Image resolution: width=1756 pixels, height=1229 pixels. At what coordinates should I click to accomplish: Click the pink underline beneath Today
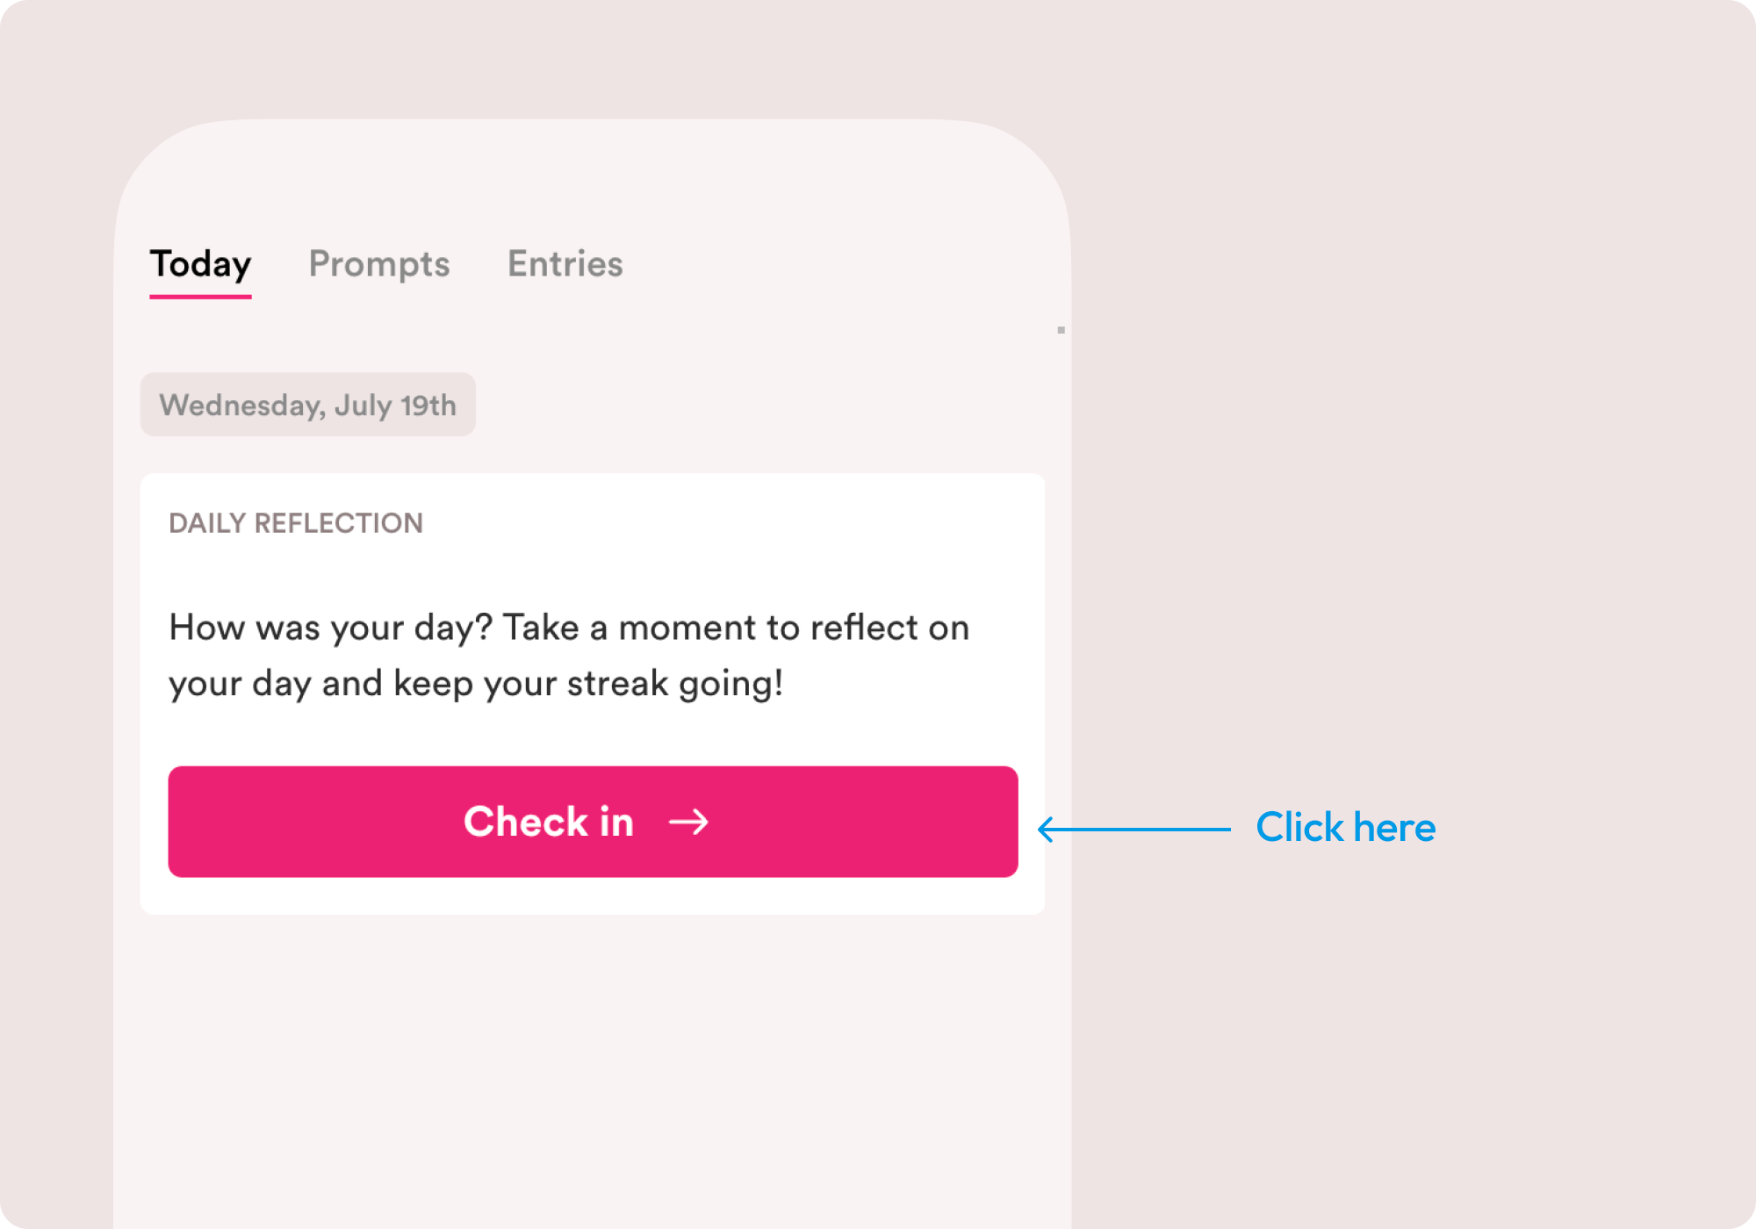[200, 296]
